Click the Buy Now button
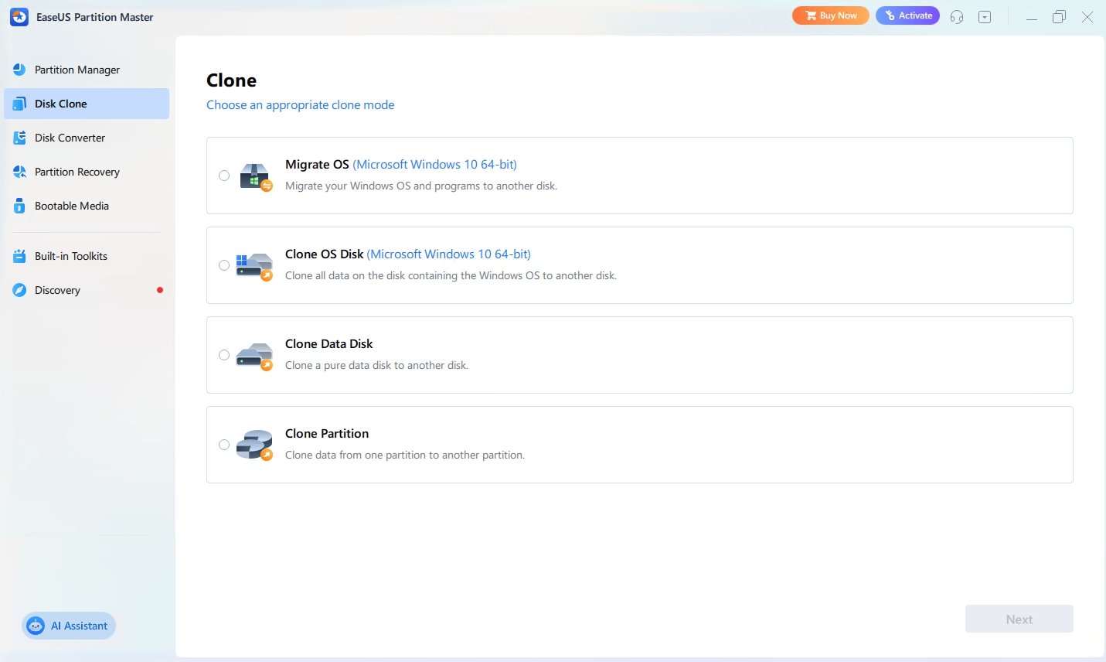Screen dimensions: 1106x662 (x=831, y=15)
